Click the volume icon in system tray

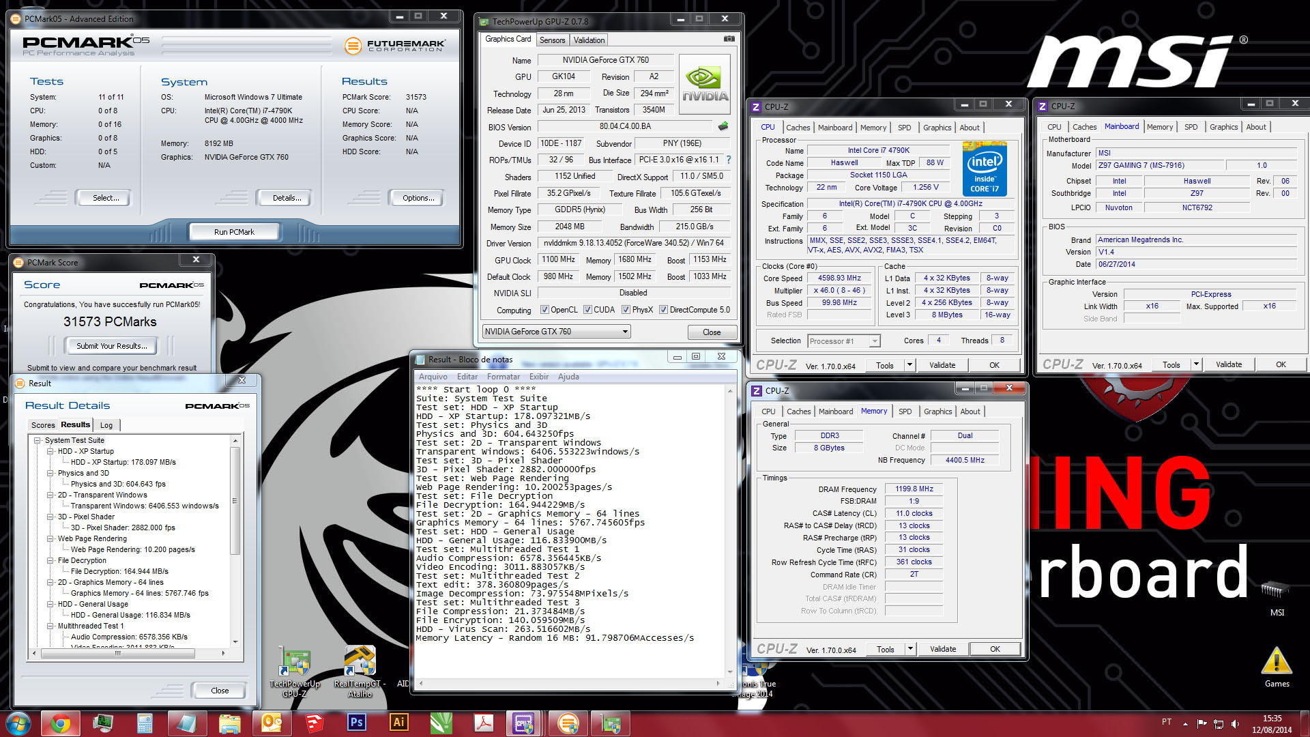[1235, 724]
